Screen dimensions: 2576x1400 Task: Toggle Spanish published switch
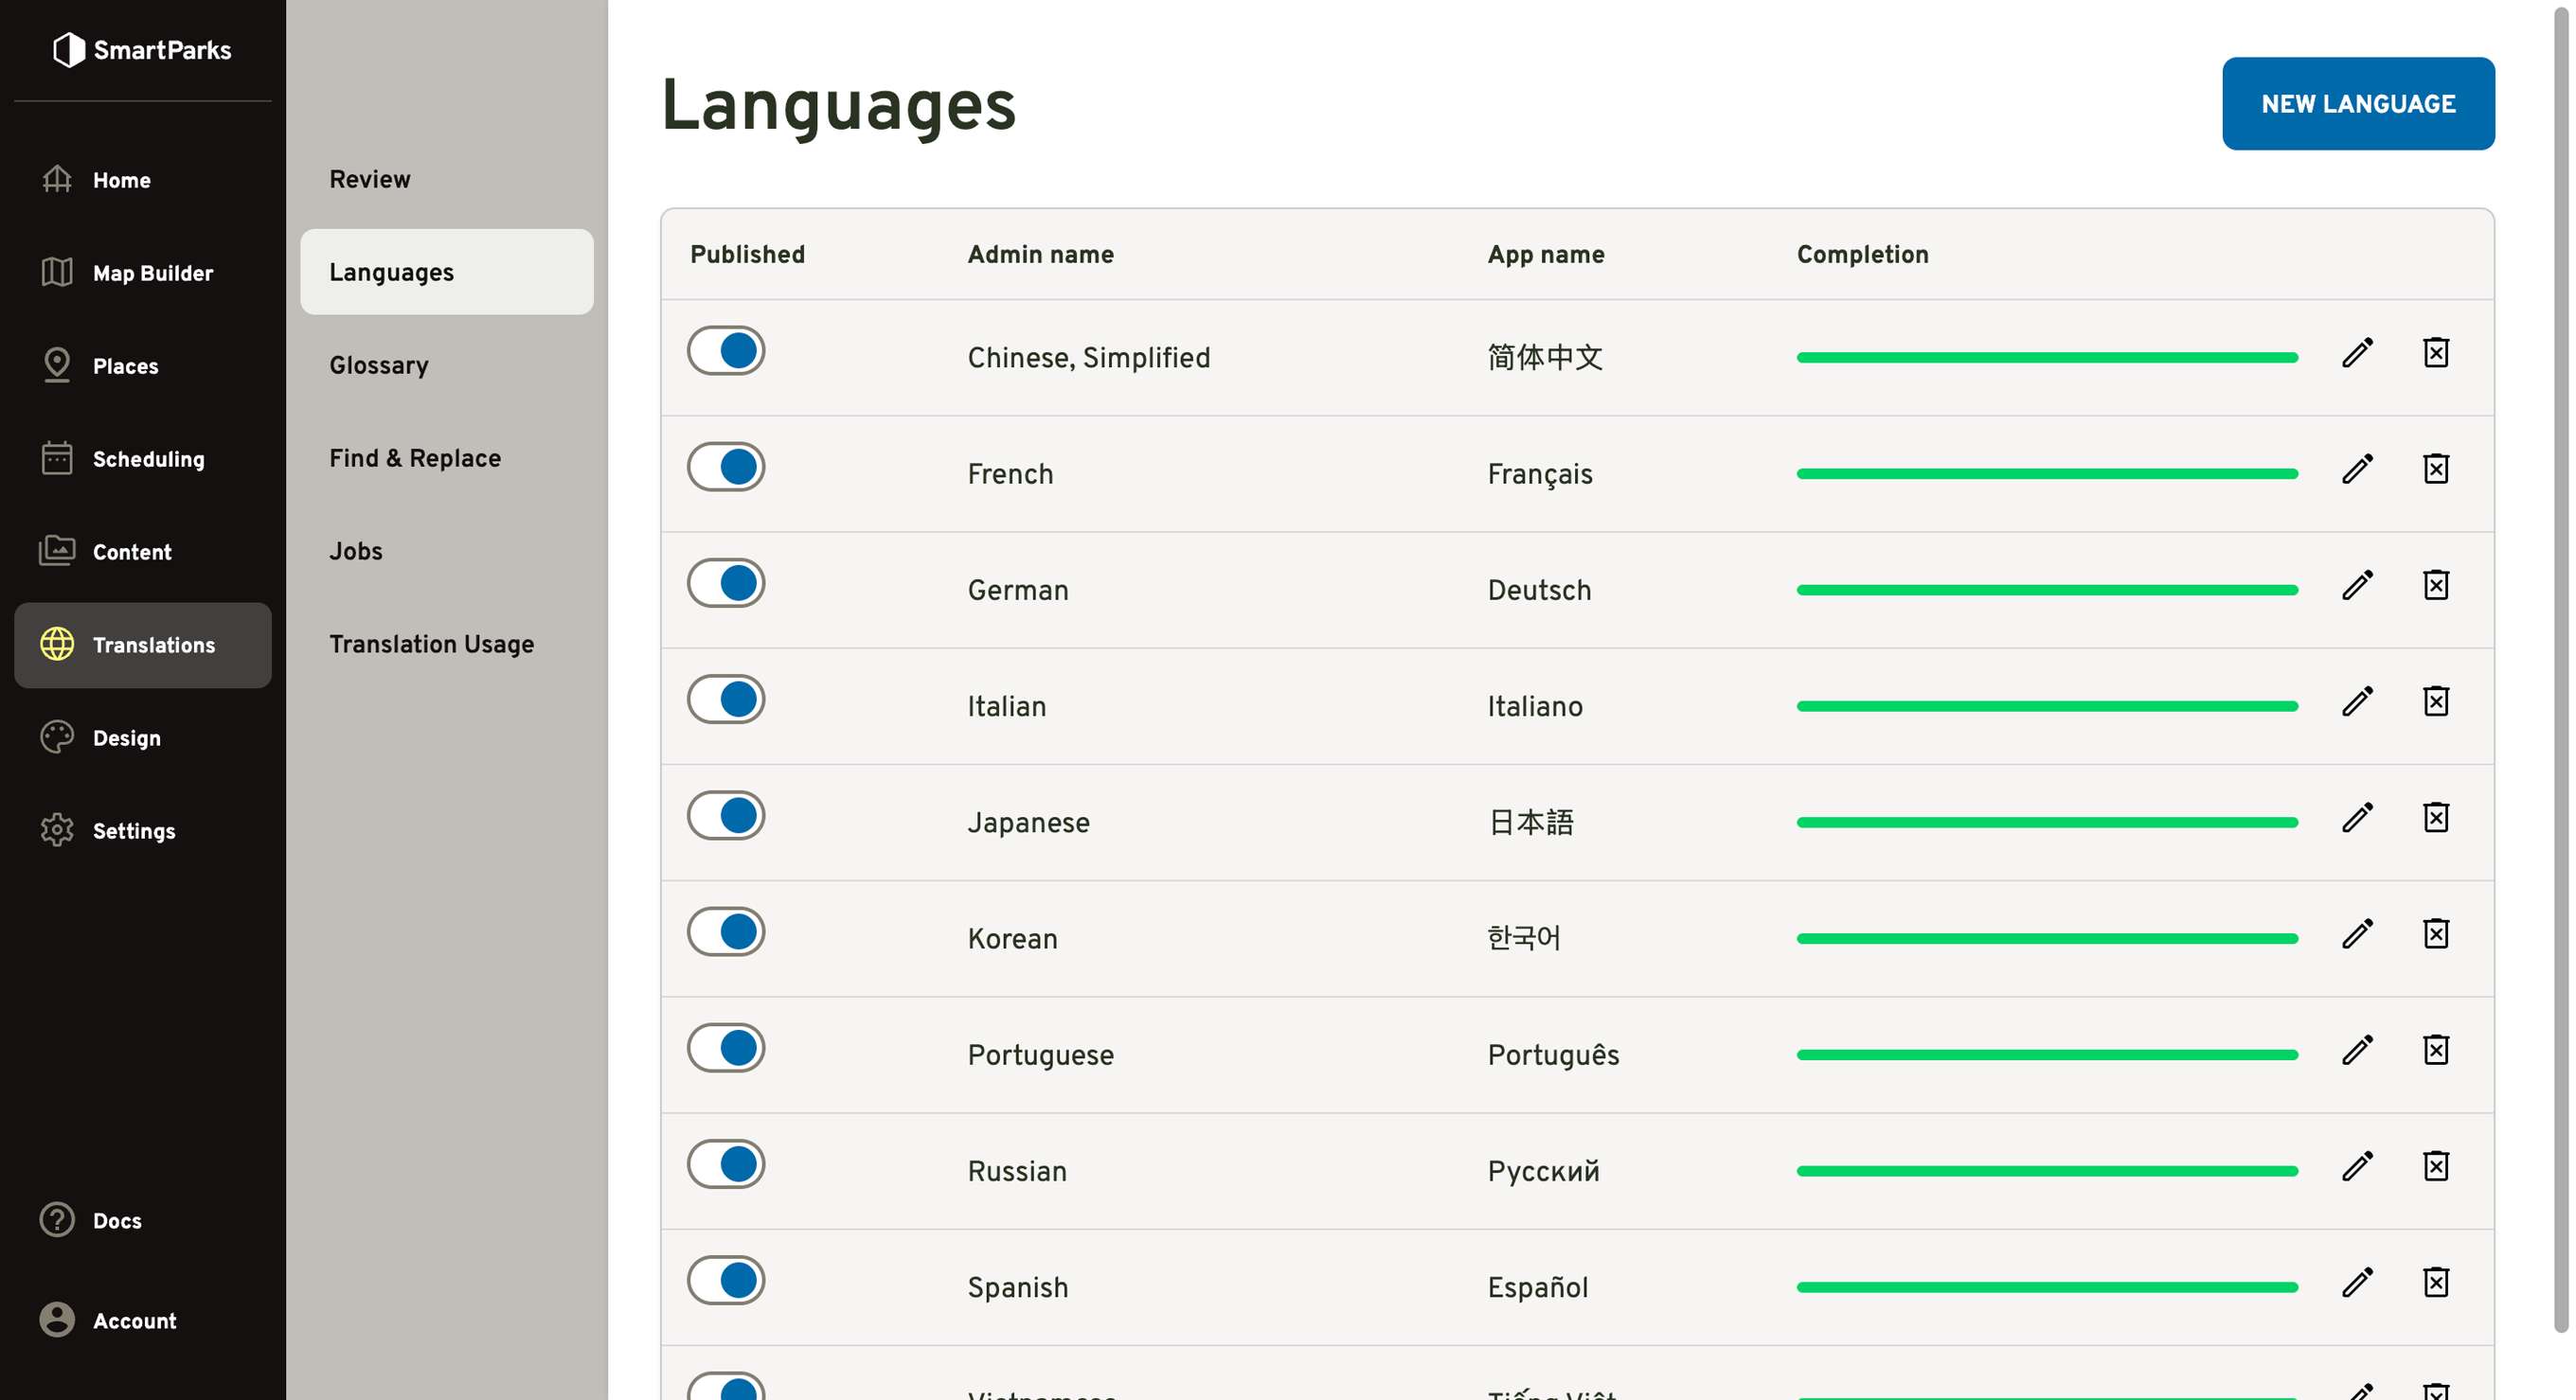tap(726, 1280)
